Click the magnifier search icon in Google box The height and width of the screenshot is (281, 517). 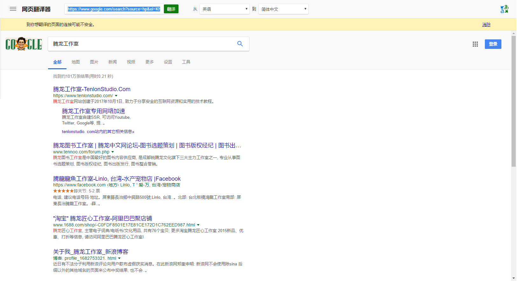coord(240,44)
